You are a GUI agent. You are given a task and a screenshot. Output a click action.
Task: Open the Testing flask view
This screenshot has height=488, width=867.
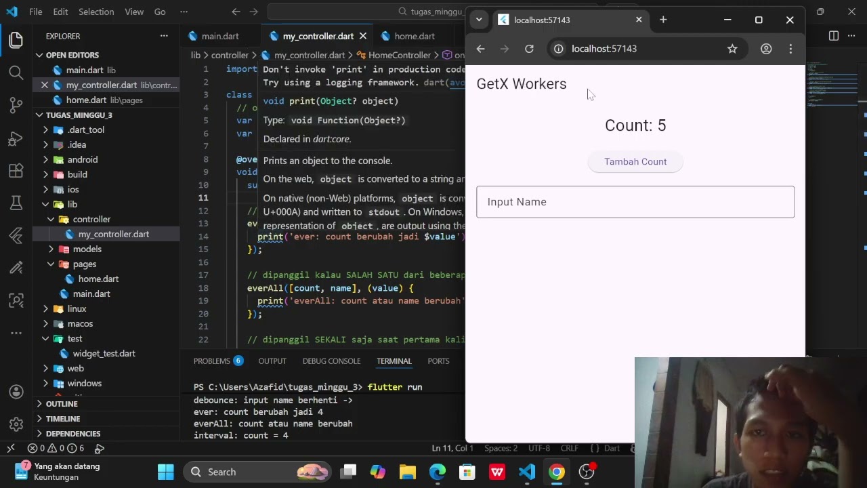click(16, 203)
